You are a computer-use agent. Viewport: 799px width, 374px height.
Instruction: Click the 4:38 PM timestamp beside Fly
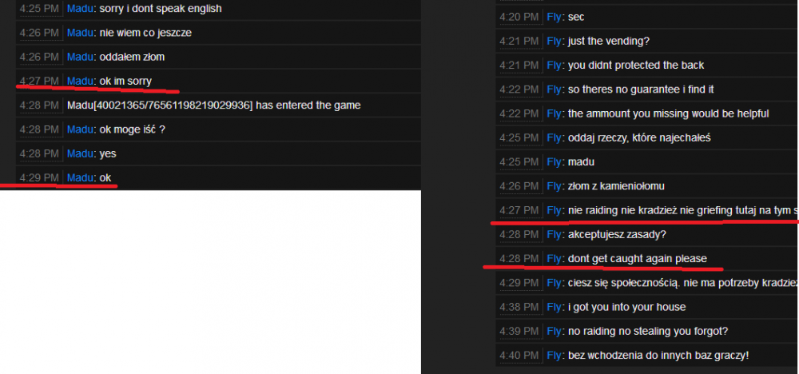[519, 307]
